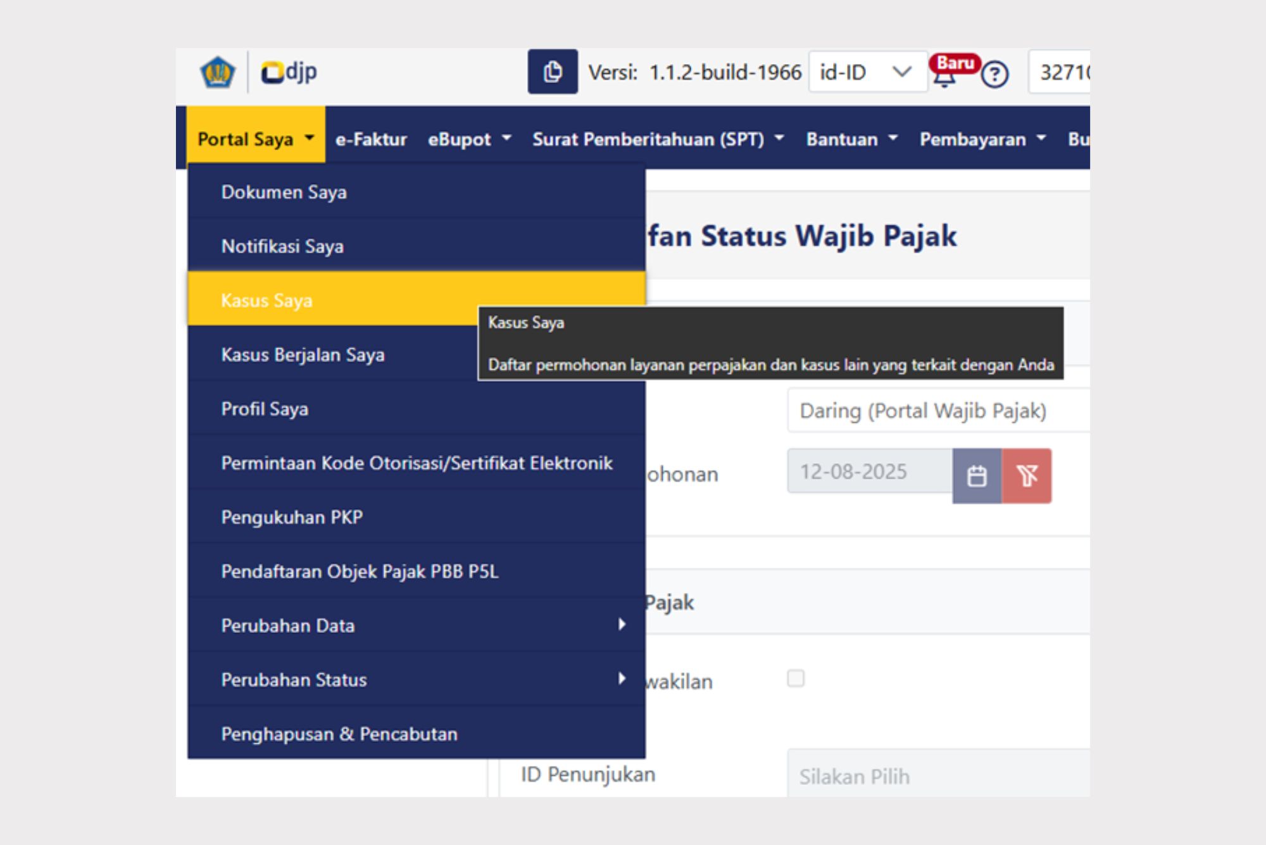Click the 12-08-2025 date field

869,472
